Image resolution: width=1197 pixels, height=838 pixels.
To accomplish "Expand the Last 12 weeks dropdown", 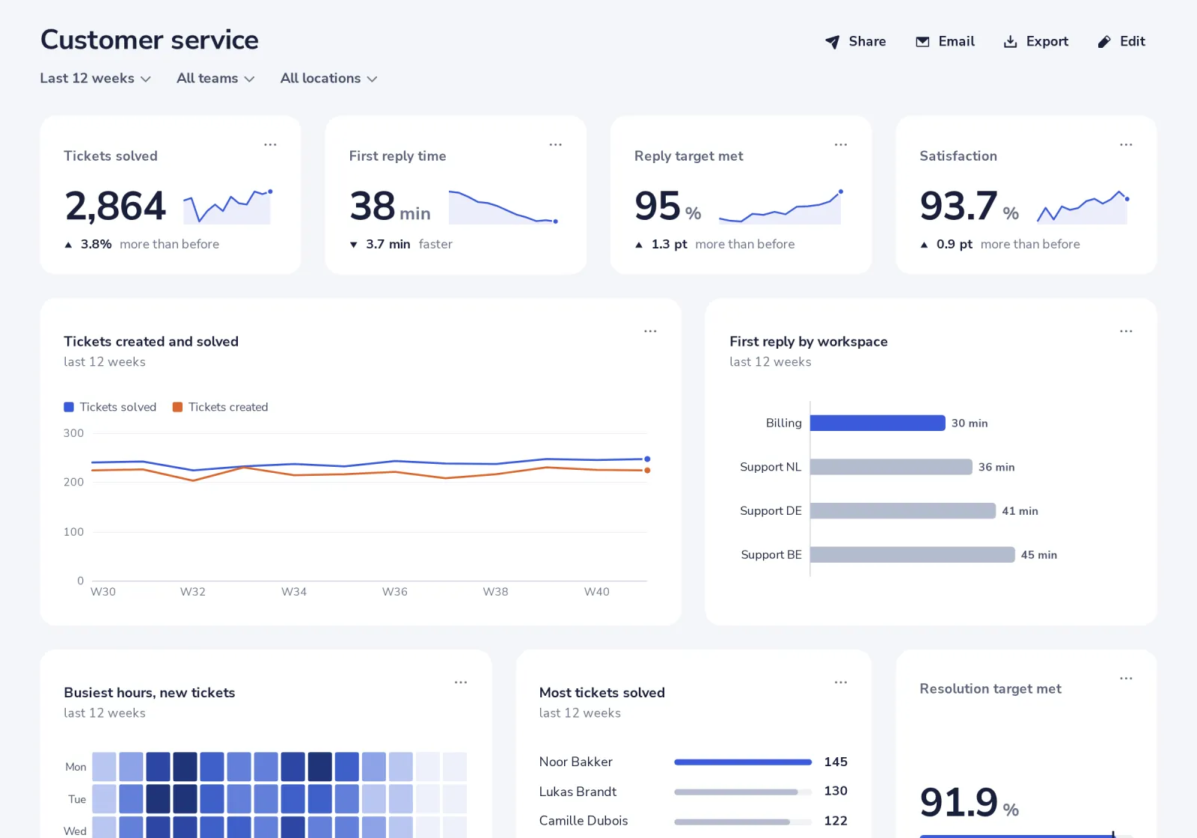I will click(x=95, y=79).
